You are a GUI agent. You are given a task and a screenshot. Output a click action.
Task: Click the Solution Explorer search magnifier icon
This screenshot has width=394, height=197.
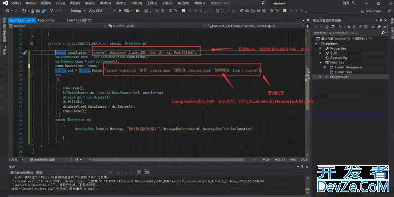pos(383,33)
